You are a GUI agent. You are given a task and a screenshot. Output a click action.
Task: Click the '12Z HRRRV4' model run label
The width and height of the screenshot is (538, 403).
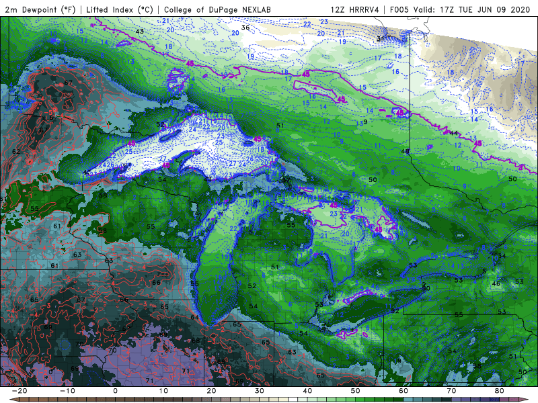click(x=355, y=9)
